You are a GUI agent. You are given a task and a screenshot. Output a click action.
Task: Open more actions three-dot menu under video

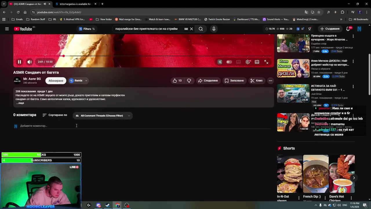point(270,81)
